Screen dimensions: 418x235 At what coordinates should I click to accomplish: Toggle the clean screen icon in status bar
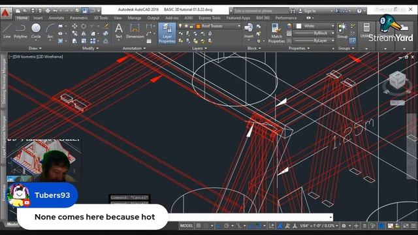pyautogui.click(x=406, y=226)
